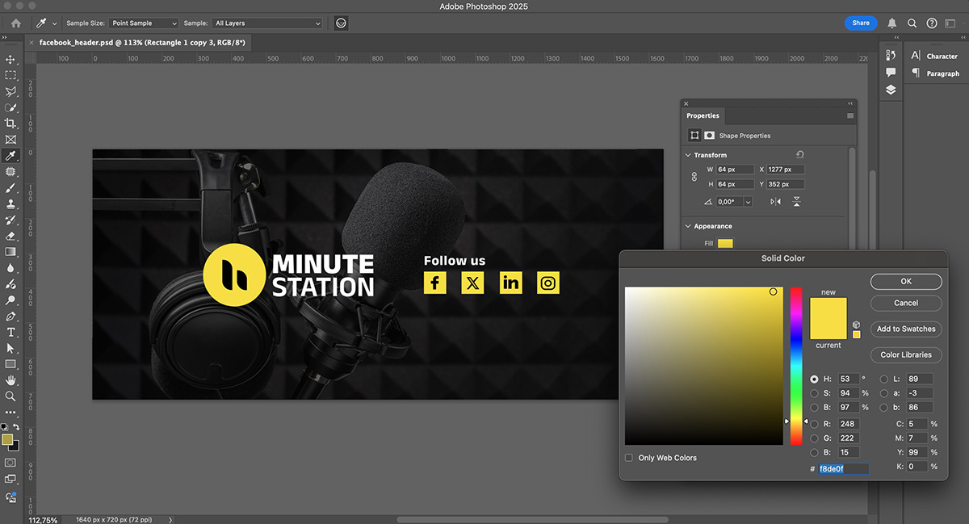Open the Sample All Layers dropdown
The width and height of the screenshot is (969, 524).
(x=267, y=23)
